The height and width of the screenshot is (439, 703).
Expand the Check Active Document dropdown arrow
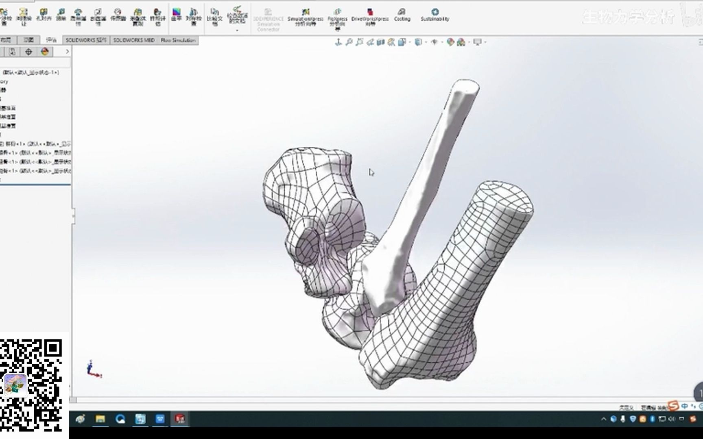coord(237,30)
